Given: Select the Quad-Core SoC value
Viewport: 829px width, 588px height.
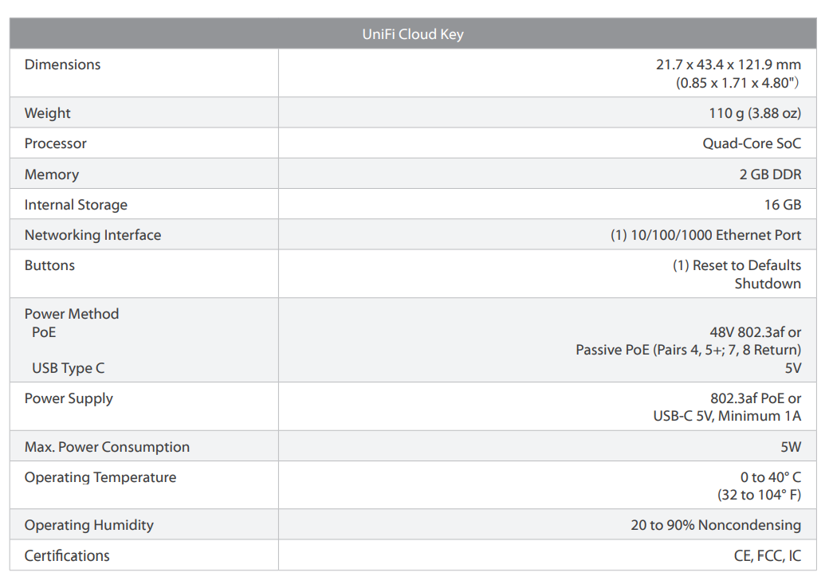Looking at the screenshot, I should click(x=752, y=143).
